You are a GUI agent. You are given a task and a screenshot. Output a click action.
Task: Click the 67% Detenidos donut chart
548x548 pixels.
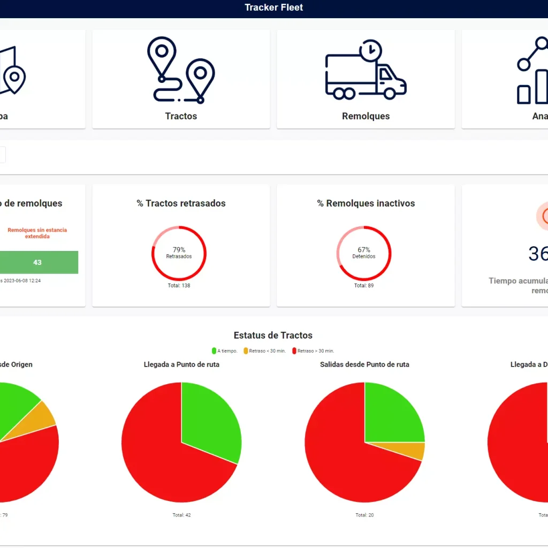click(364, 253)
